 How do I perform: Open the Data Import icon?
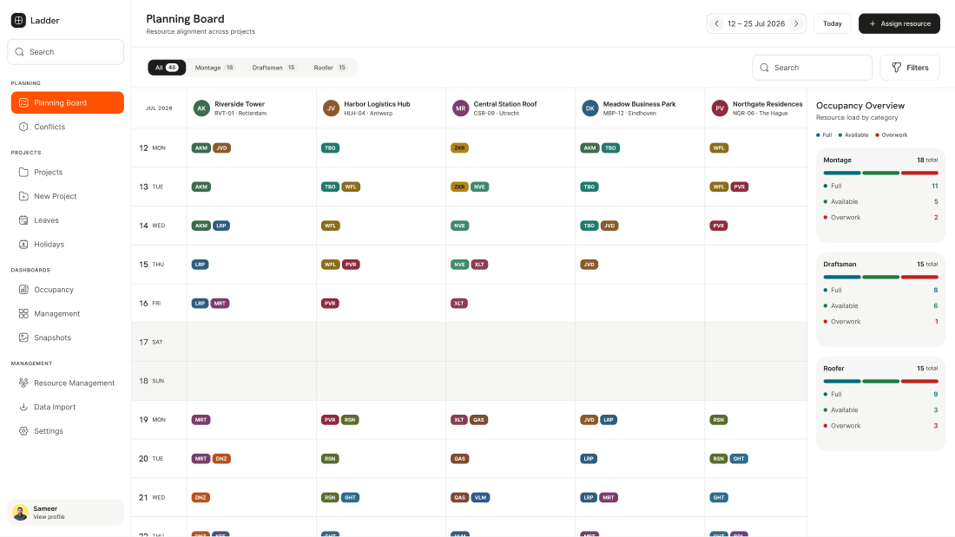coord(23,407)
